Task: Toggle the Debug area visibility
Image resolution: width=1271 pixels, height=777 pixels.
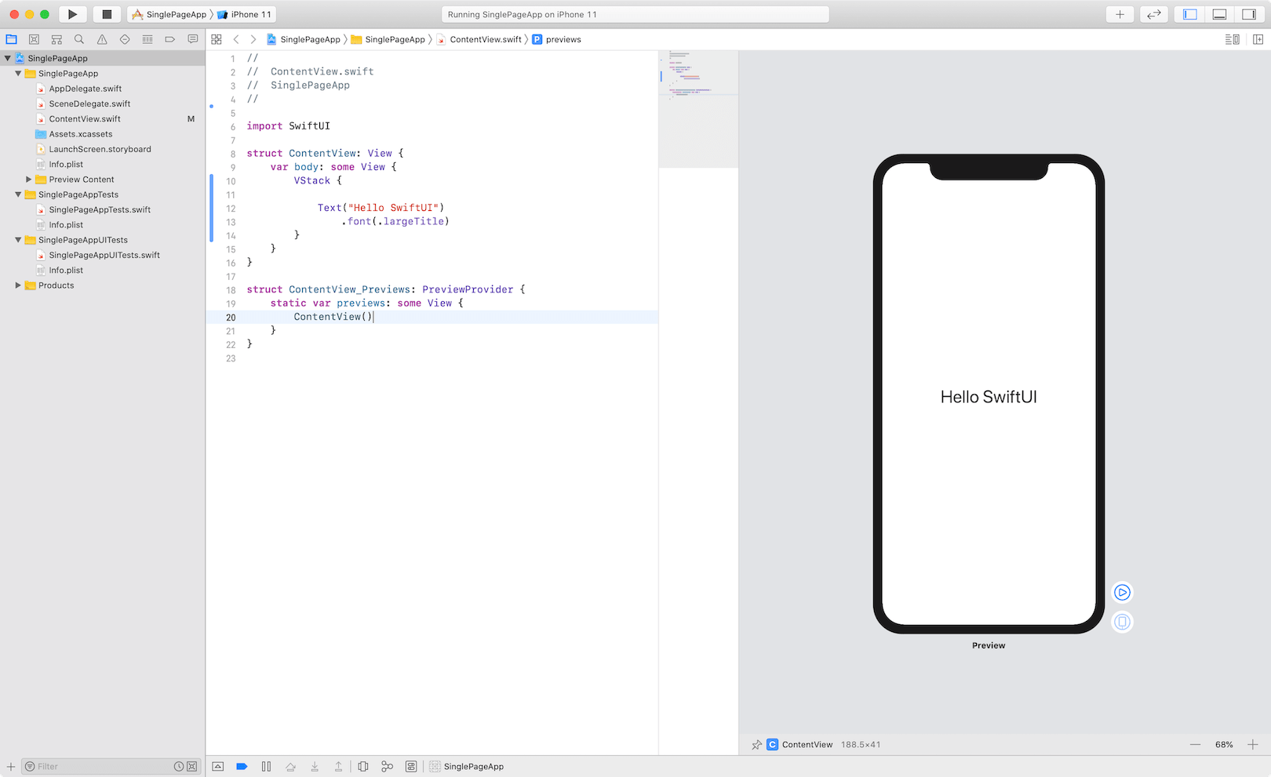Action: pos(1219,14)
